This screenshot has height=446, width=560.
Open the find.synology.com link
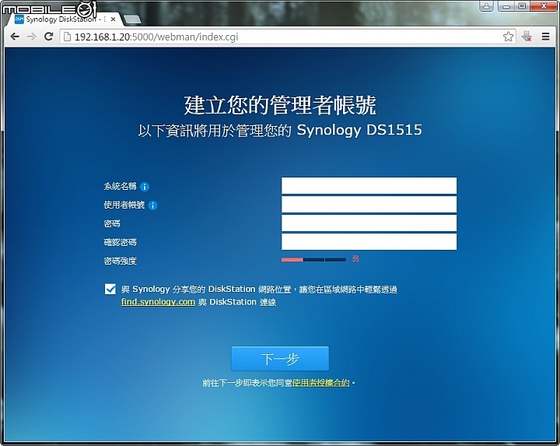[158, 302]
